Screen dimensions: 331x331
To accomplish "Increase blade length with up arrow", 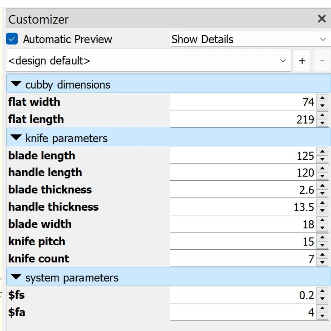I will [x=322, y=152].
